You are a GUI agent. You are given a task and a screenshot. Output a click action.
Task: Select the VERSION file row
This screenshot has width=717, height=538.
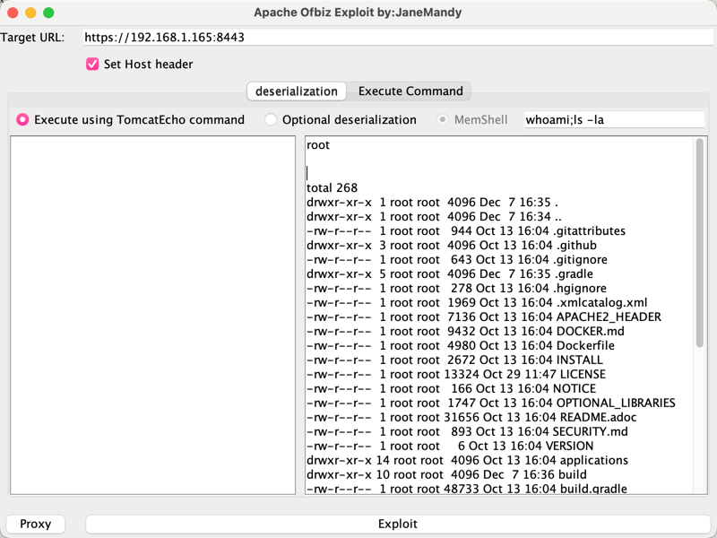[x=450, y=446]
